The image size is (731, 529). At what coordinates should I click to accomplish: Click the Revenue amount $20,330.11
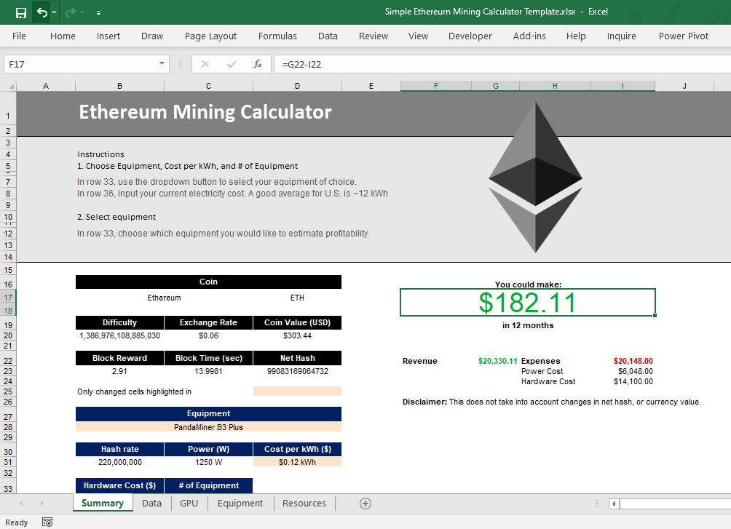[x=497, y=361]
